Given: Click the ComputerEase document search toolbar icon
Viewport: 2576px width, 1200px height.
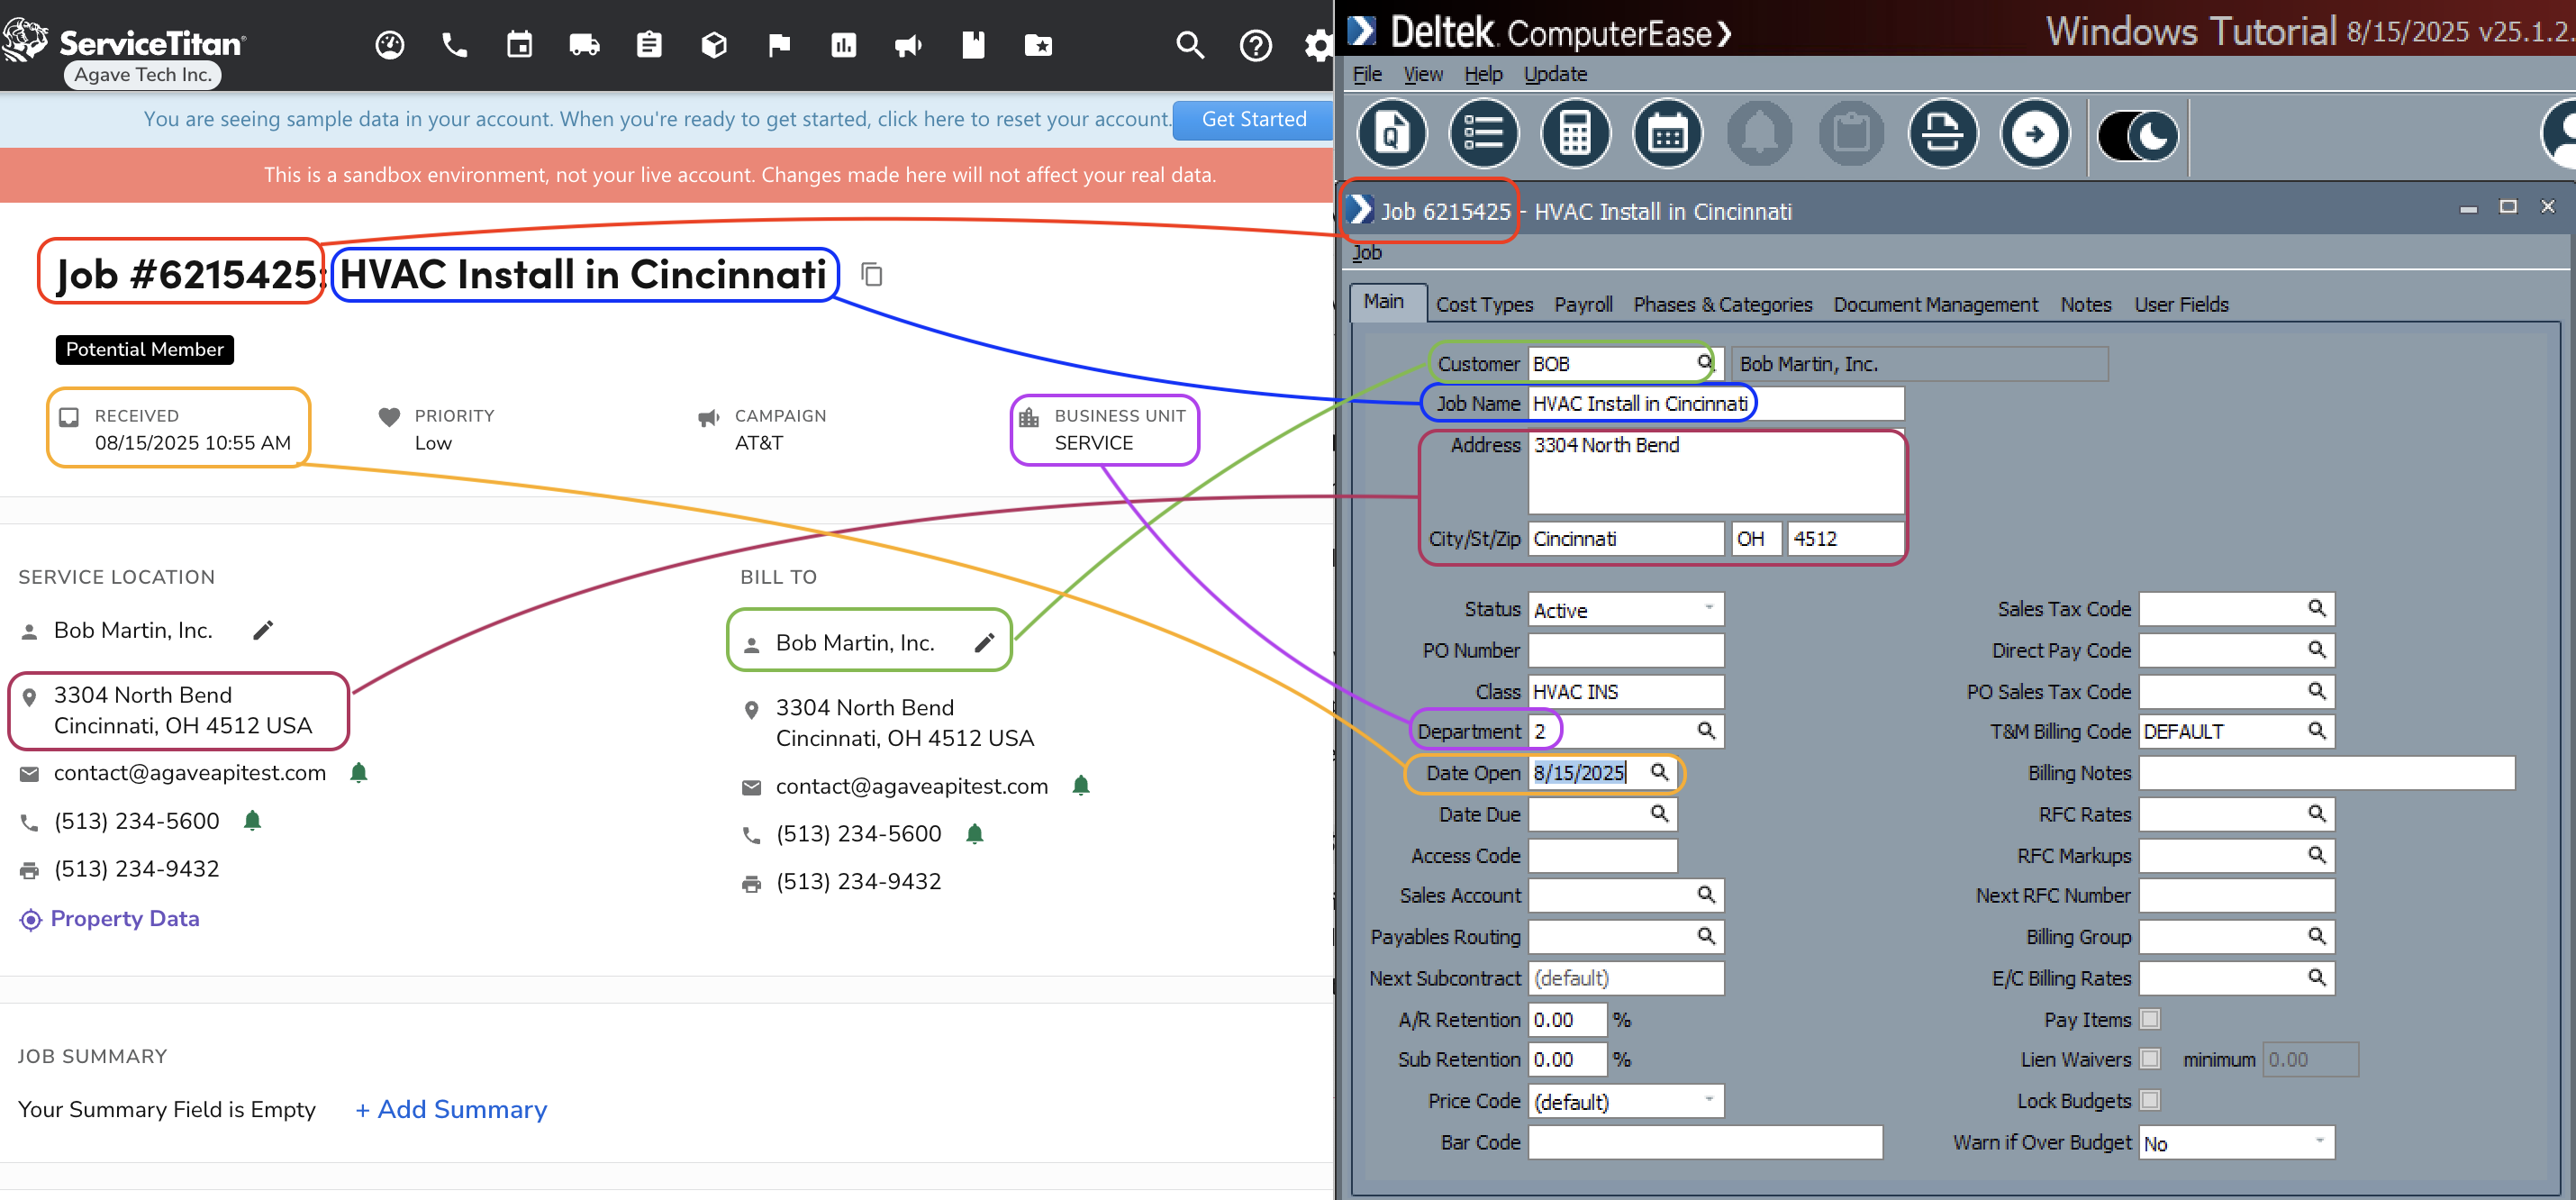Looking at the screenshot, I should (x=1391, y=133).
